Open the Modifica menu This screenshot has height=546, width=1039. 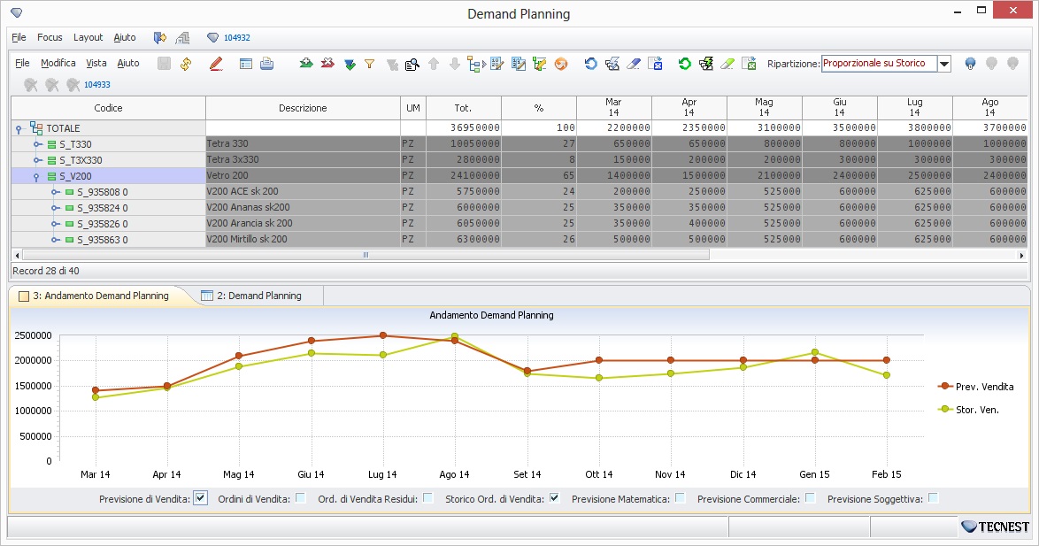58,63
